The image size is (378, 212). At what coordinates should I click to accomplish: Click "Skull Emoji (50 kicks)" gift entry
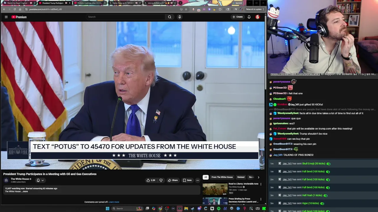[x=314, y=163]
